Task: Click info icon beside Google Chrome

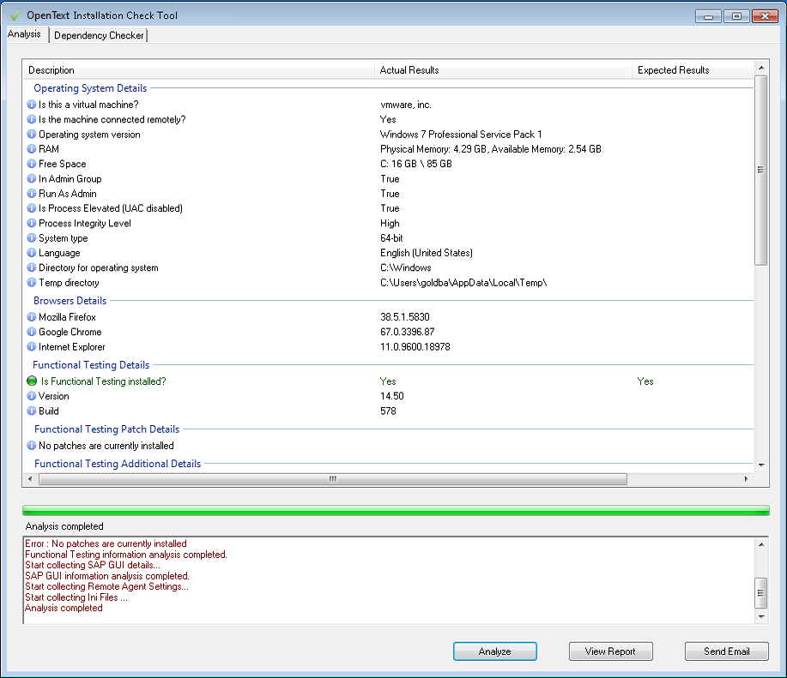Action: (x=32, y=333)
